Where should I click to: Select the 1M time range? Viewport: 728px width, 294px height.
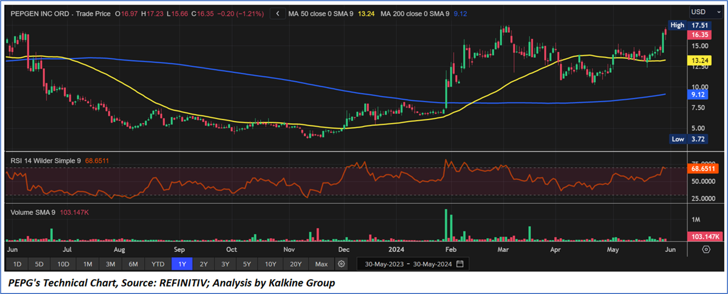tap(87, 264)
